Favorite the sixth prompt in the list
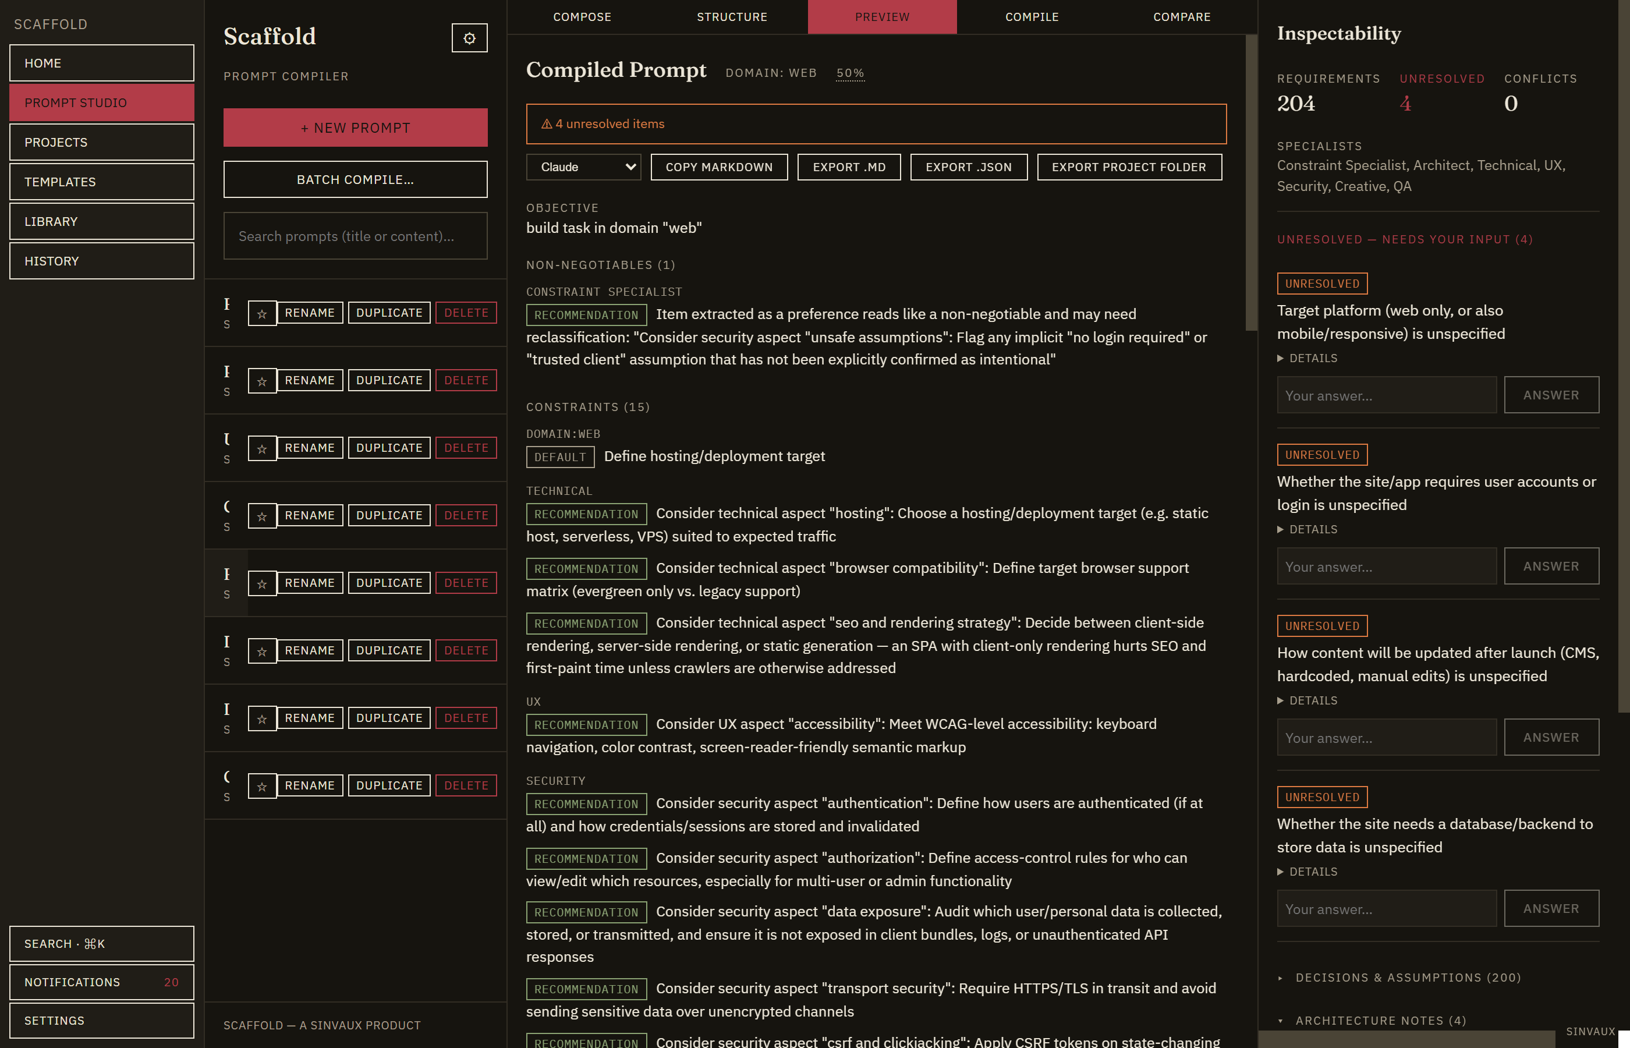Screen dimensions: 1630x1048 pyautogui.click(x=262, y=650)
